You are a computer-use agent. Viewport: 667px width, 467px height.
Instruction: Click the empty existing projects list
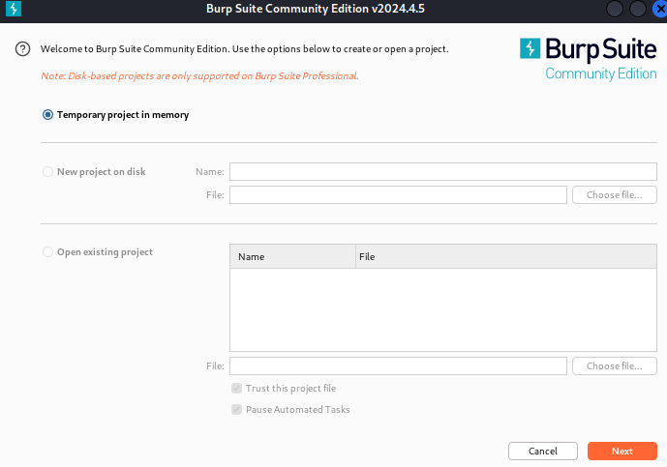pos(443,309)
